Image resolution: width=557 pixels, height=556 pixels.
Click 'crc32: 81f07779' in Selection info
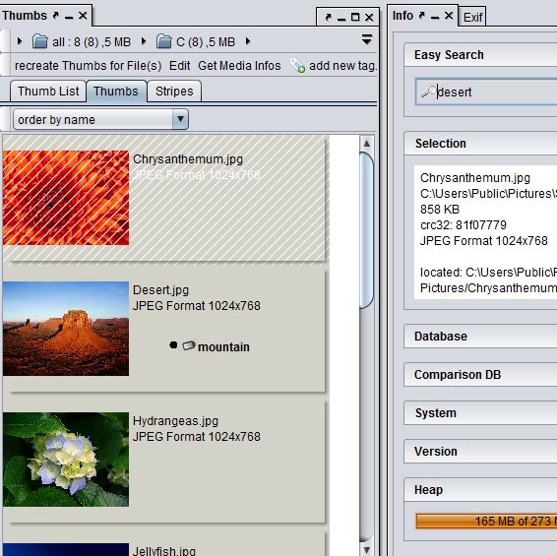(464, 225)
